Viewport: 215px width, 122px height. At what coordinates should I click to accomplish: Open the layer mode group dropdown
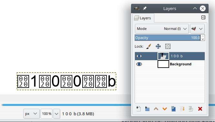pos(198,29)
